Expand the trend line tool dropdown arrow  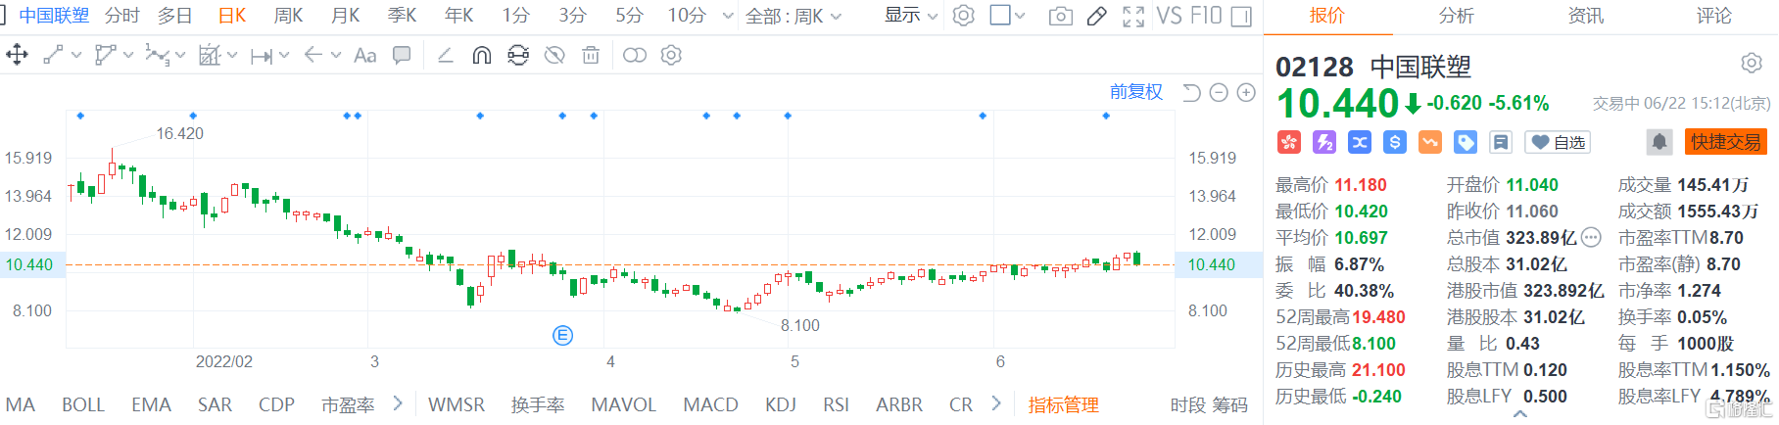click(x=76, y=56)
